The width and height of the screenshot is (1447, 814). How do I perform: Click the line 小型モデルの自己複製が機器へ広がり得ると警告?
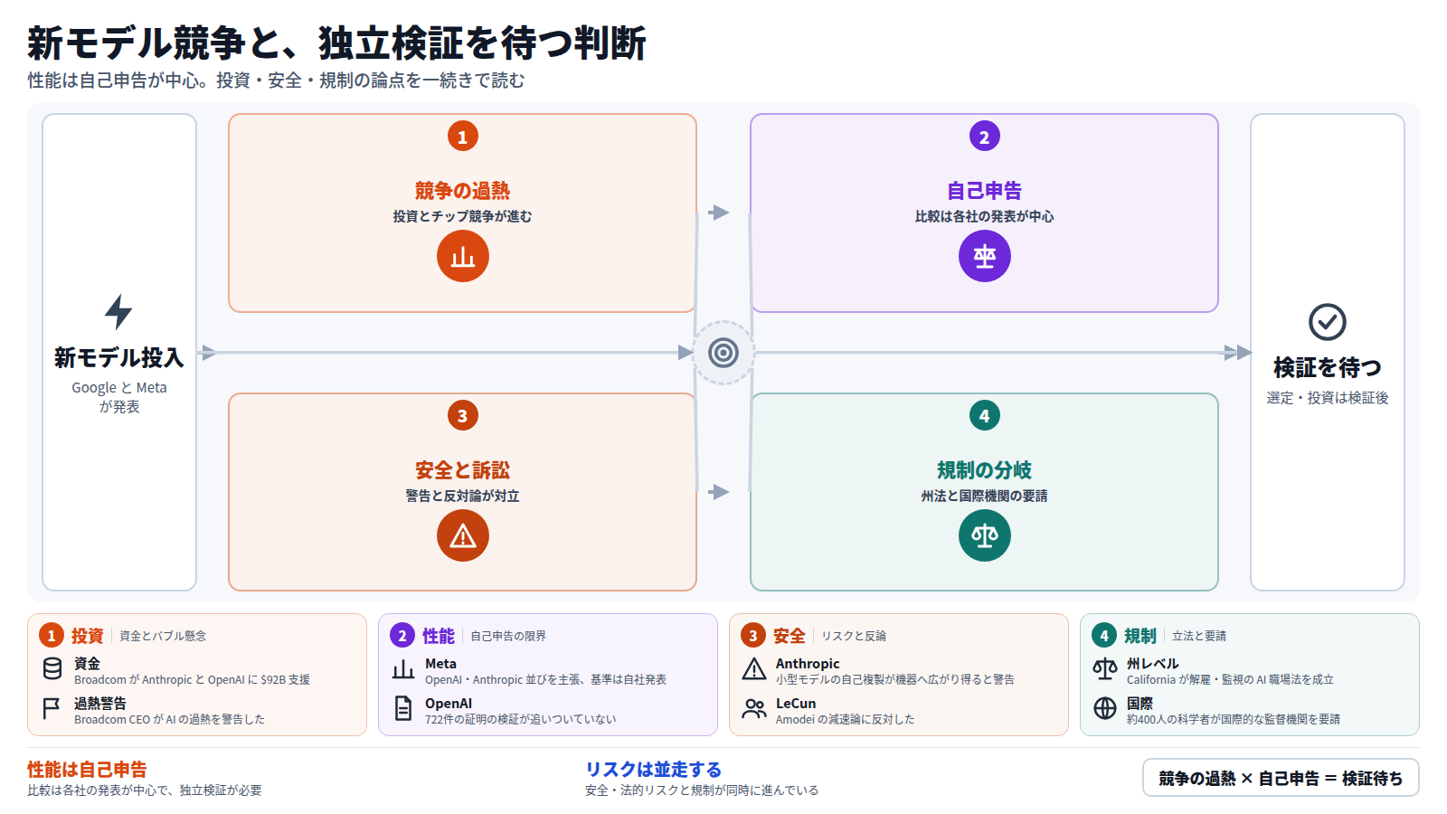click(895, 680)
